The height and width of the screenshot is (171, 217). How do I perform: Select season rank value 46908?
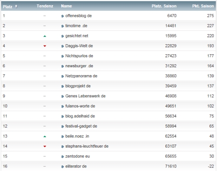point(171,96)
